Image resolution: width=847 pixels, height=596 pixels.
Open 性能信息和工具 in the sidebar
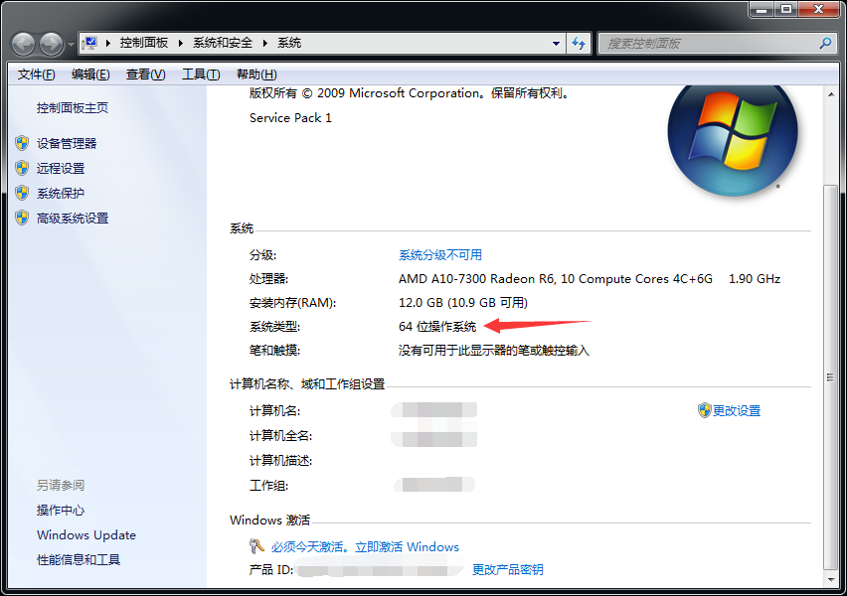(x=79, y=560)
